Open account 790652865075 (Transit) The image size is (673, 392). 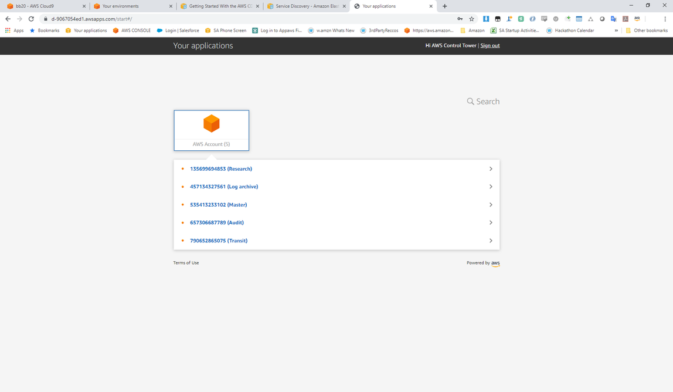pyautogui.click(x=219, y=241)
